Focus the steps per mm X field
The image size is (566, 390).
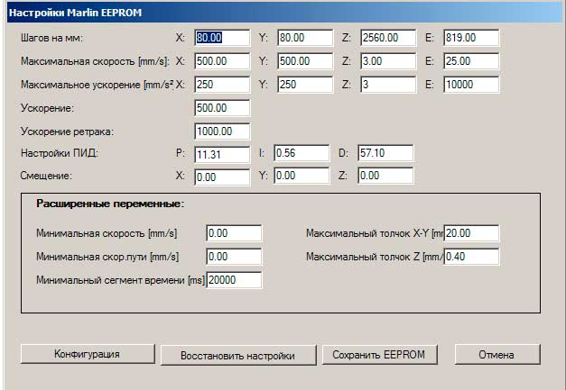point(221,38)
